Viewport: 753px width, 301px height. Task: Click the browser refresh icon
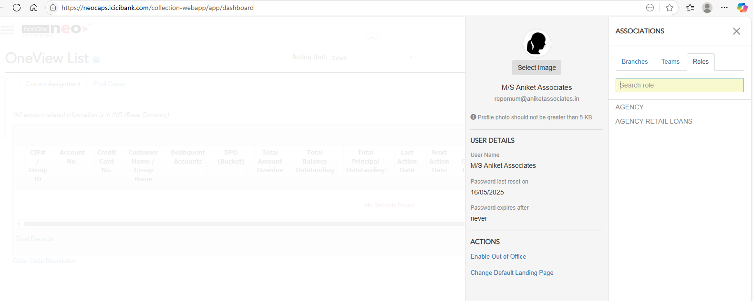point(17,8)
